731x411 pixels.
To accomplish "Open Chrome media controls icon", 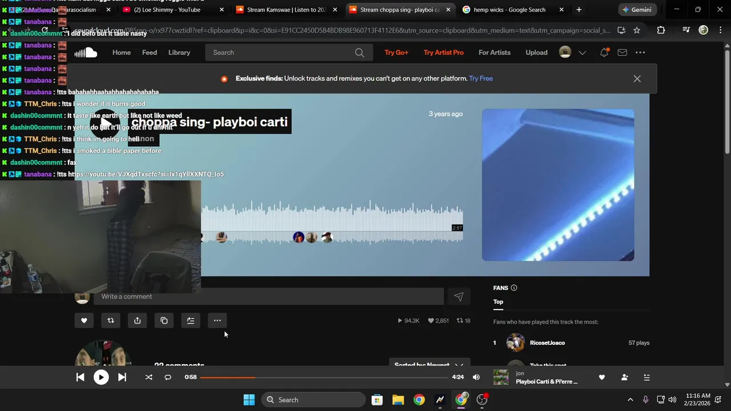I will [x=687, y=30].
